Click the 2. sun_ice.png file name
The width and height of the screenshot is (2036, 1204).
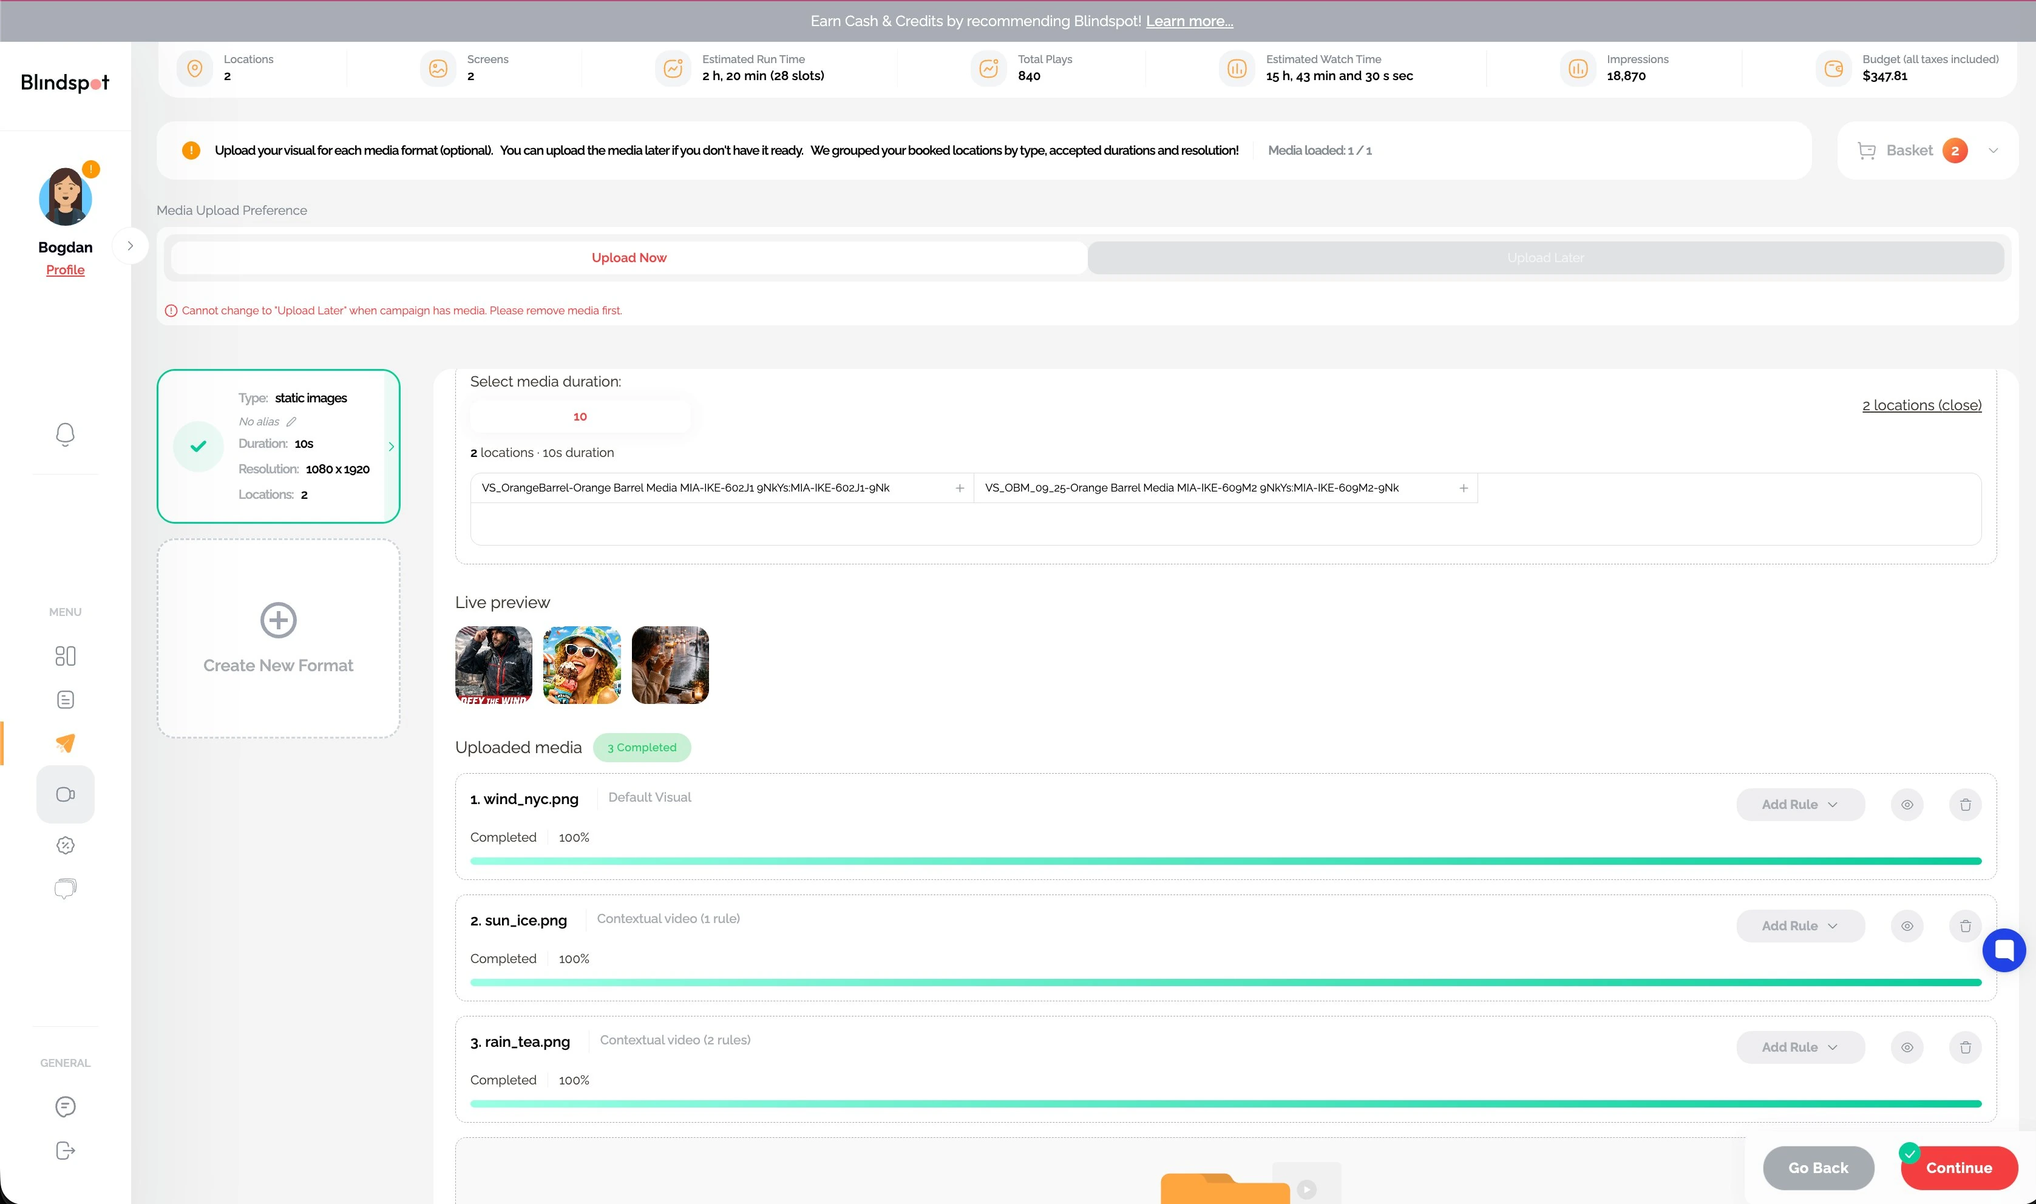(x=518, y=921)
